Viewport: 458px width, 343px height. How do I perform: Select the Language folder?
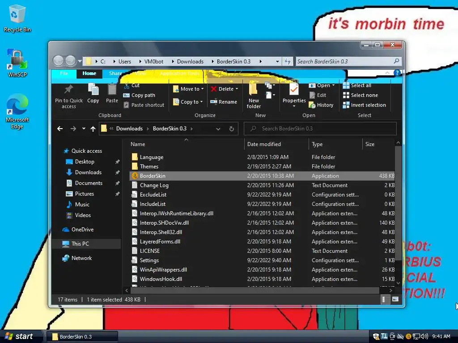tap(262, 157)
